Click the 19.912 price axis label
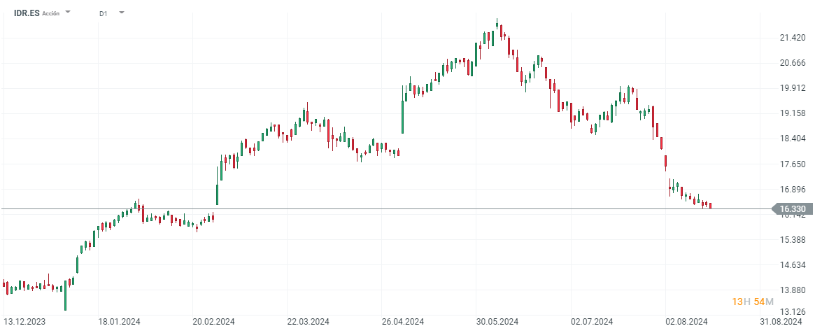The width and height of the screenshot is (822, 333). 792,88
